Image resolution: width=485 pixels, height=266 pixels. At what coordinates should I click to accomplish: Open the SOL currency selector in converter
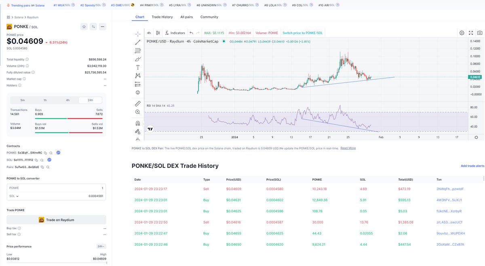pos(14,196)
